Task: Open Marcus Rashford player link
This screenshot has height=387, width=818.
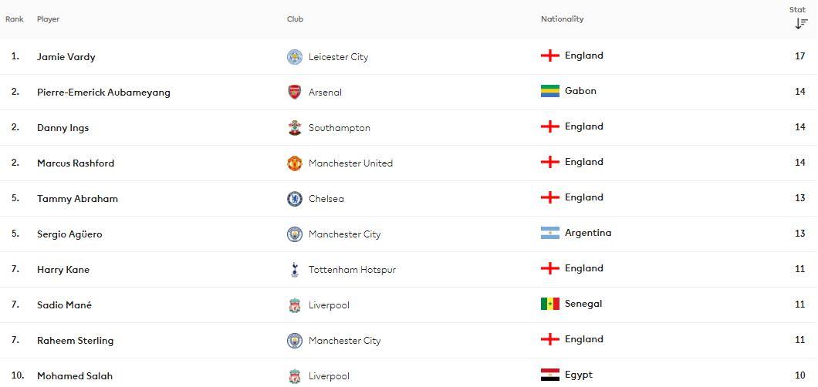Action: coord(76,163)
